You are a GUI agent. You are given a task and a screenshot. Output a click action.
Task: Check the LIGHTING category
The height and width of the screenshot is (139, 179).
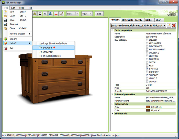tap(147, 56)
